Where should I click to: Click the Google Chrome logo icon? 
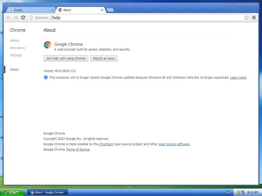click(x=48, y=45)
